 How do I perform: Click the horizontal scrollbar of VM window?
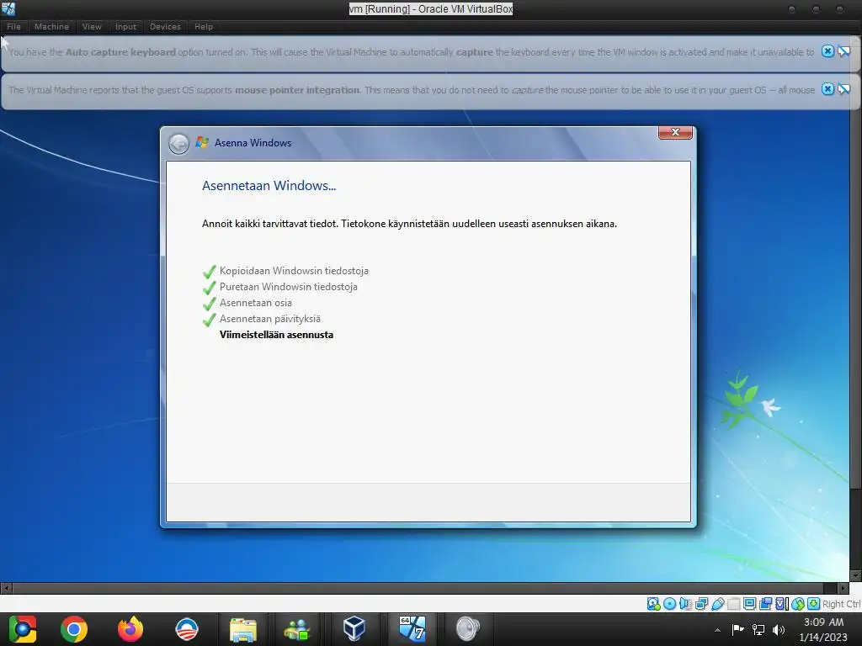pyautogui.click(x=424, y=588)
